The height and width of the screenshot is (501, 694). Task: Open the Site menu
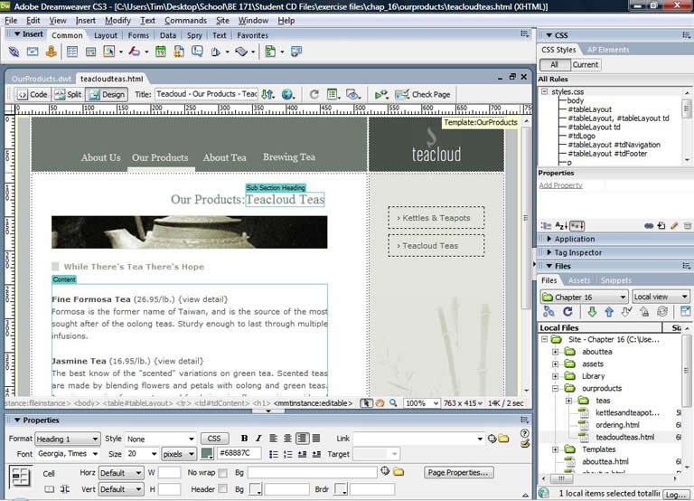point(222,21)
